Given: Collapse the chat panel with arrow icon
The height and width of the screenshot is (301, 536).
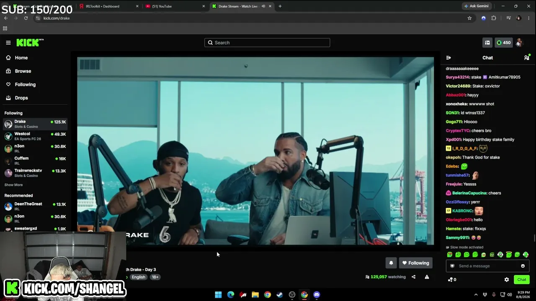Looking at the screenshot, I should 448,58.
